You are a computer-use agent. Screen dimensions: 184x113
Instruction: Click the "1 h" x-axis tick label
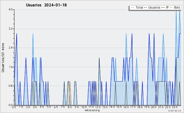pyautogui.click(x=21, y=107)
